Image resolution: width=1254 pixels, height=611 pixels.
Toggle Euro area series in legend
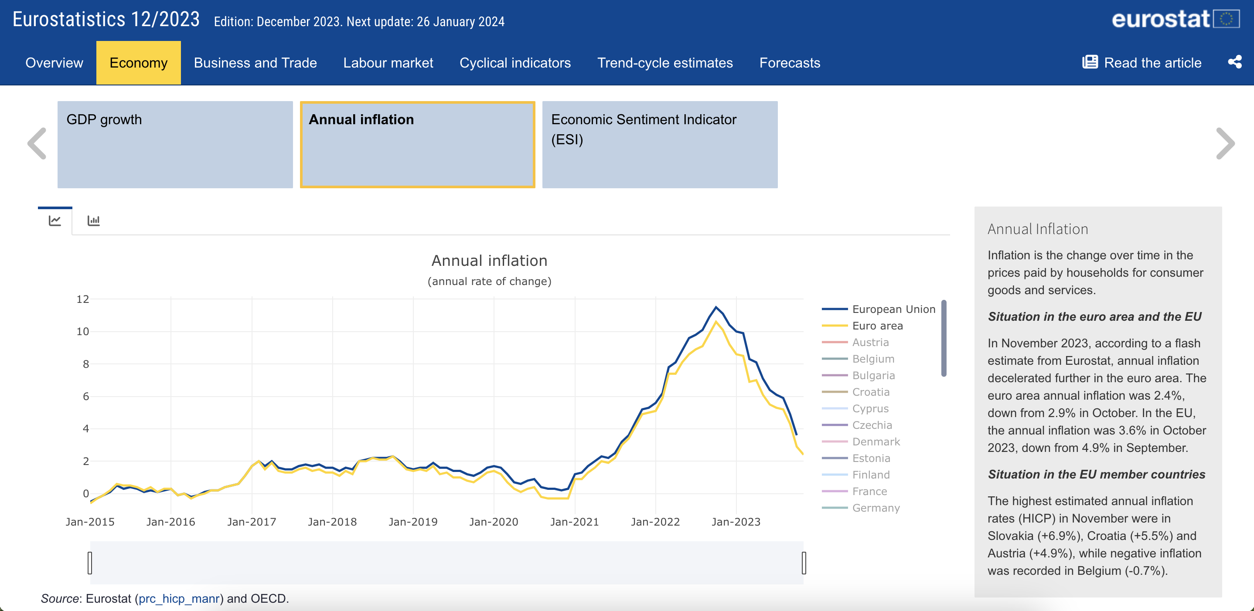(877, 326)
